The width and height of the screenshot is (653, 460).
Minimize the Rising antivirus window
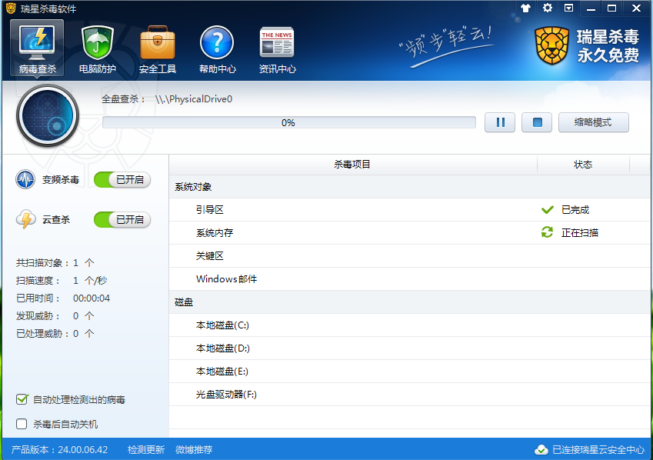591,8
